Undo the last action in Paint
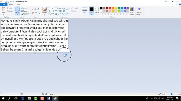 [x=8, y=1]
